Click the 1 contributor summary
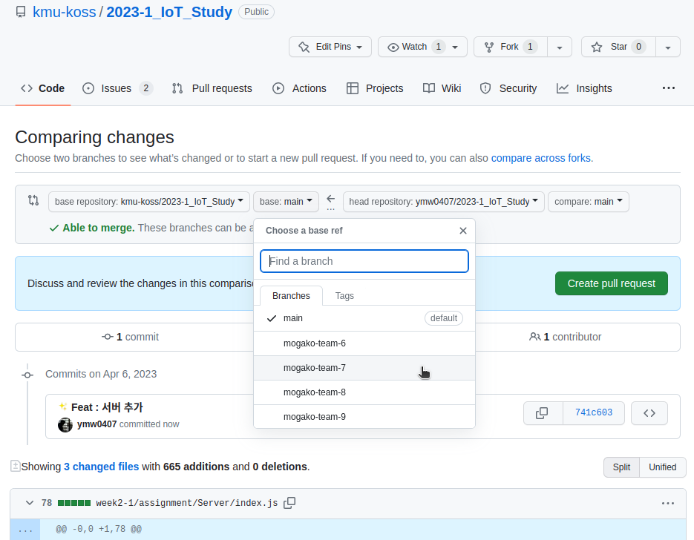694x540 pixels. point(565,337)
